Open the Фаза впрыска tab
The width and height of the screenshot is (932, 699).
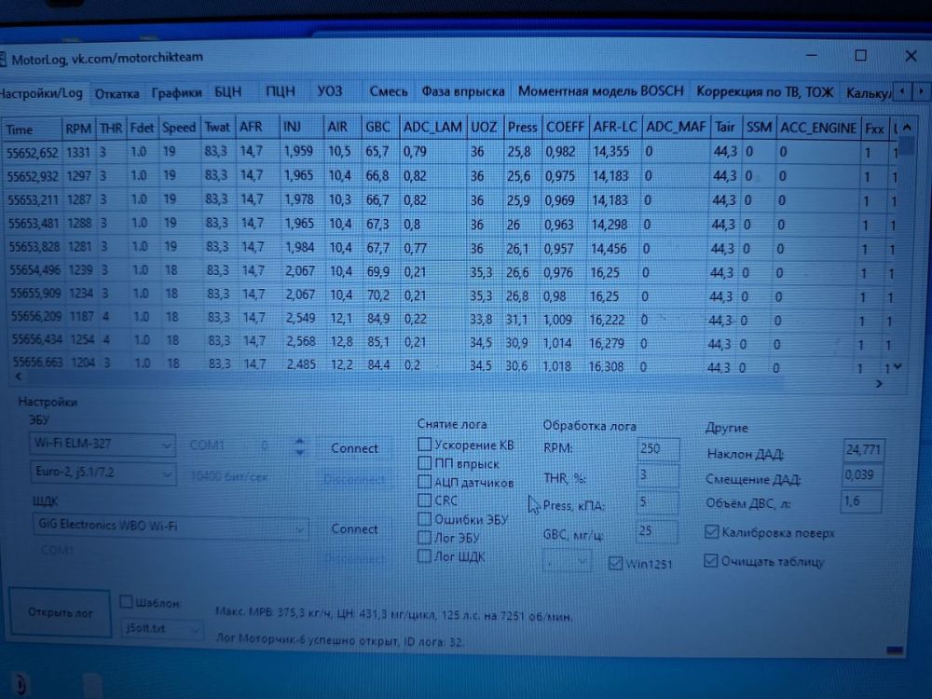(463, 91)
